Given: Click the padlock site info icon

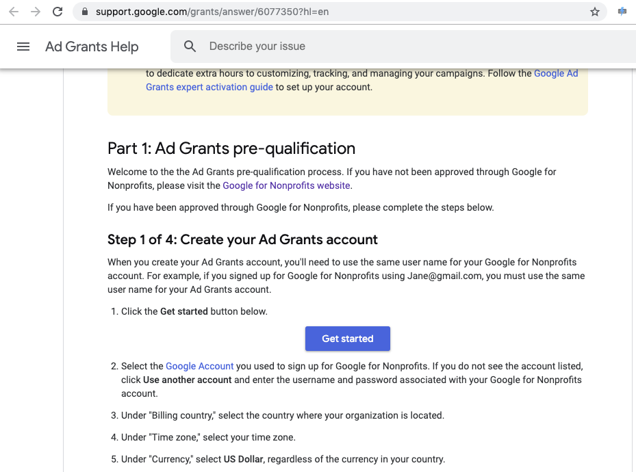Looking at the screenshot, I should point(85,12).
